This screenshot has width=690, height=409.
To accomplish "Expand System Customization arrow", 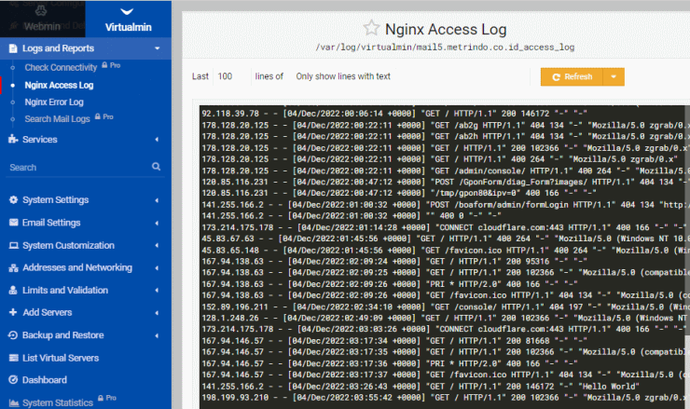I will tap(157, 245).
